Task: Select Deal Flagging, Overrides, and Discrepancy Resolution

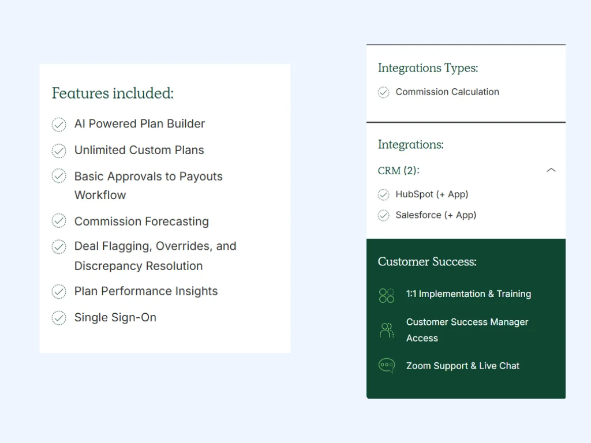Action: click(155, 256)
